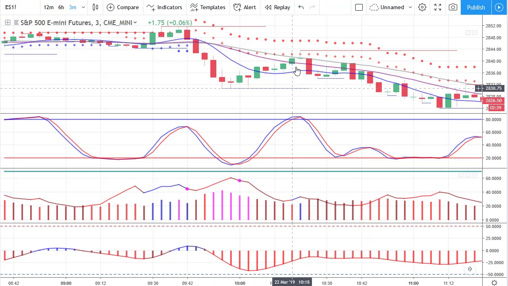Image resolution: width=508 pixels, height=286 pixels.
Task: Undo the last chart action
Action: [x=301, y=7]
